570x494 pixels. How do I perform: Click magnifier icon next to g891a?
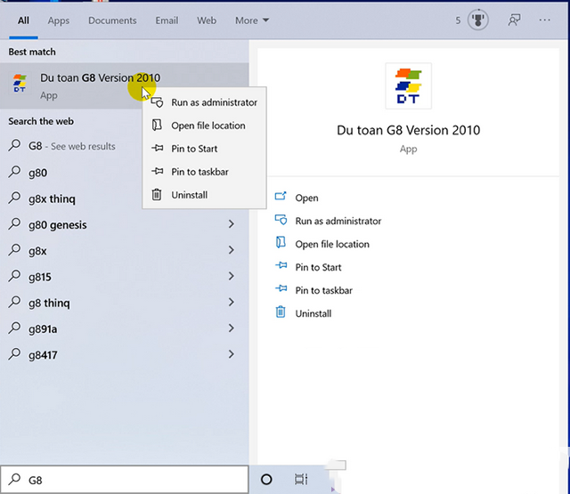pyautogui.click(x=14, y=328)
